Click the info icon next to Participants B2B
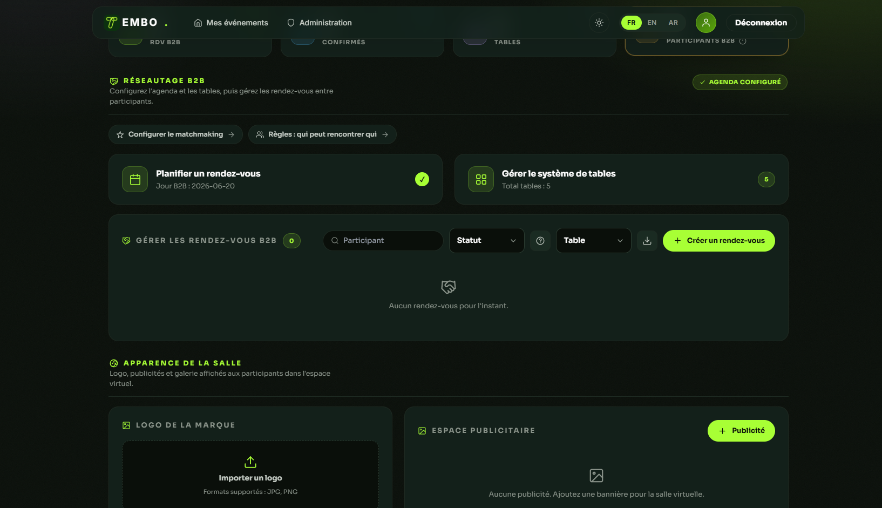 [x=743, y=41]
